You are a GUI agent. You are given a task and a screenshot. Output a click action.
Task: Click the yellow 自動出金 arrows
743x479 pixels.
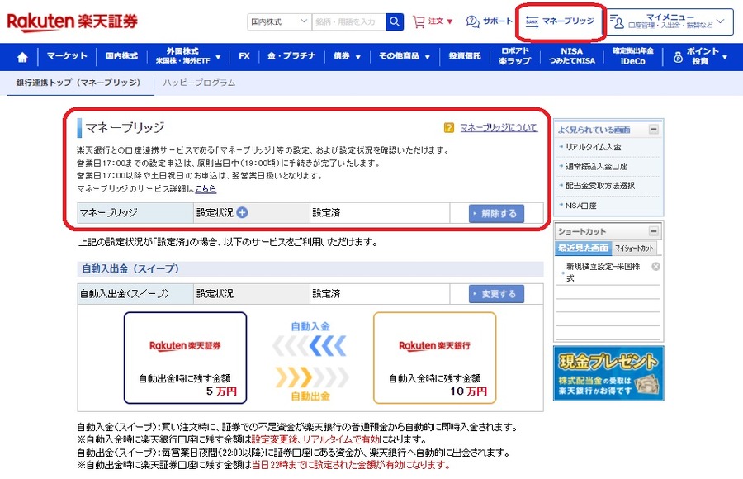coord(312,377)
